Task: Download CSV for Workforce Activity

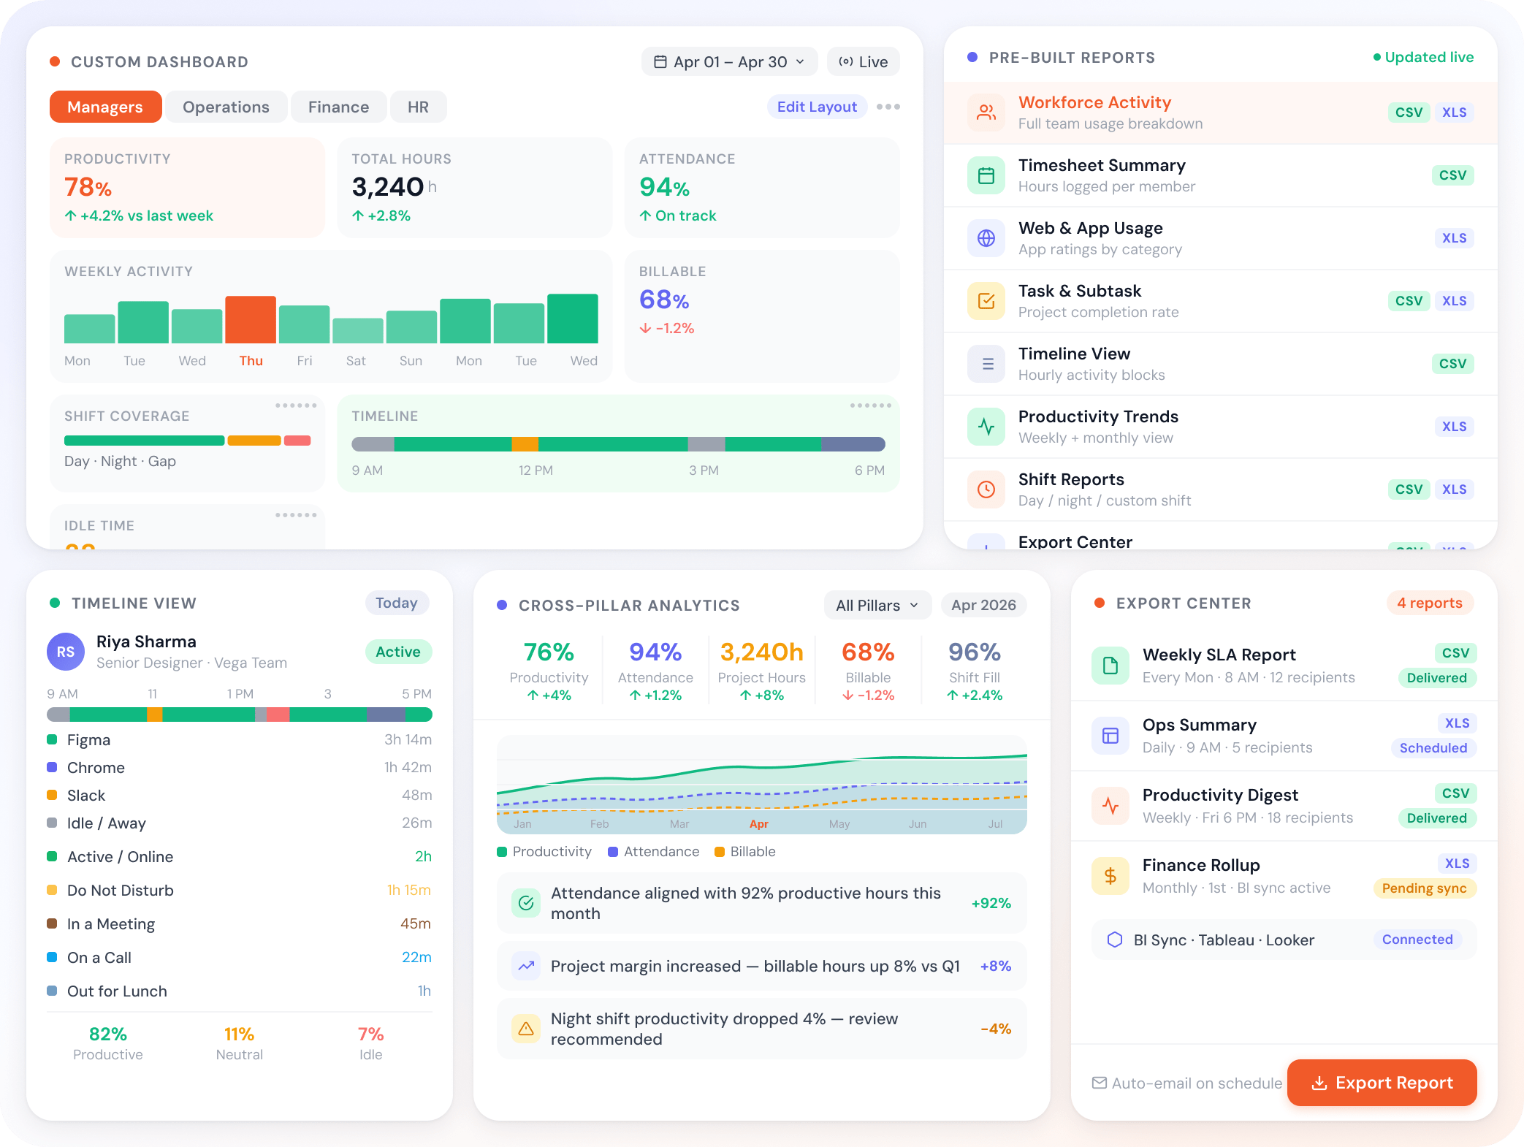Action: pos(1409,113)
